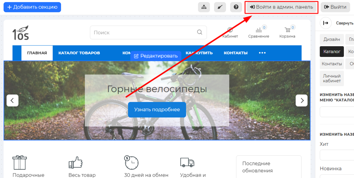This screenshot has width=354, height=178.
Task: Click the 1os site logo
Action: point(21,33)
